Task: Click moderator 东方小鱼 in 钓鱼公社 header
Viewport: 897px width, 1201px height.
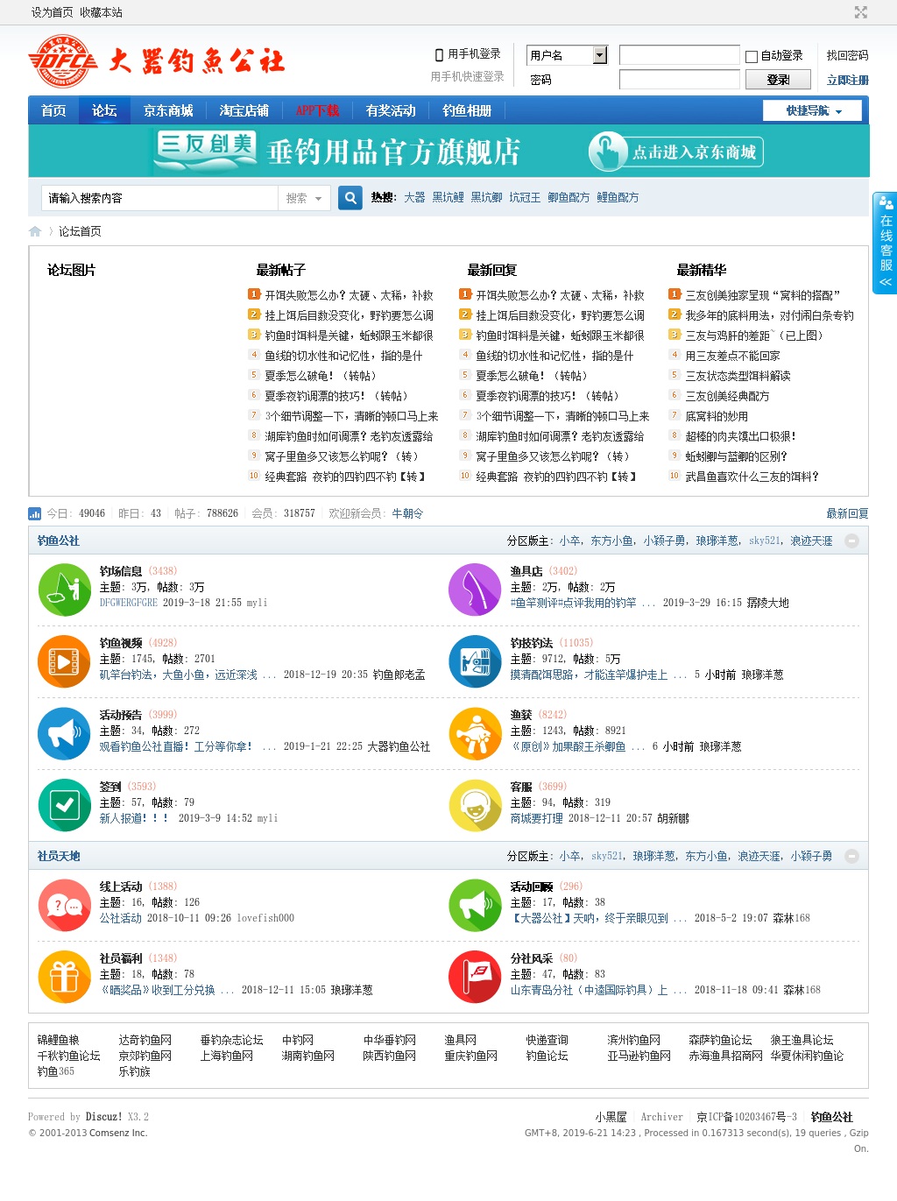Action: (x=611, y=541)
